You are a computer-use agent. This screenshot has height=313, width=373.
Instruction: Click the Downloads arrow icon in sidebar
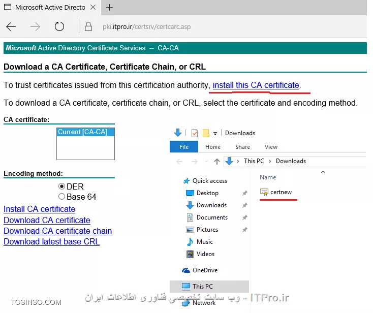tap(190, 205)
